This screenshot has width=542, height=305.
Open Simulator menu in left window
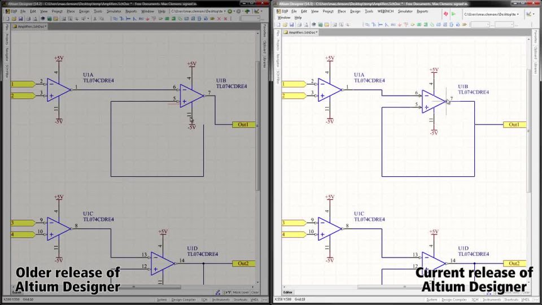tap(113, 11)
